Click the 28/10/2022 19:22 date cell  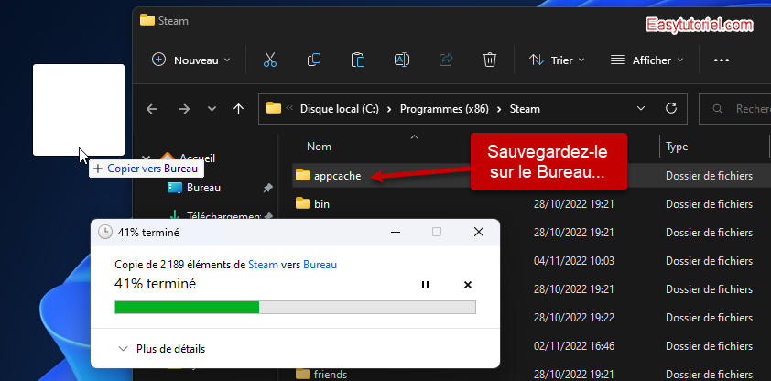click(574, 318)
